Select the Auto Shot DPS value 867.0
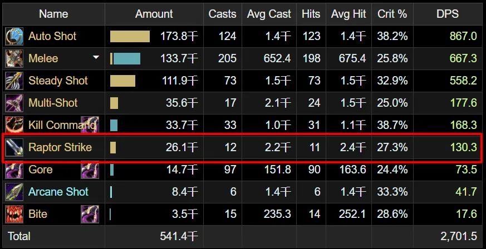The width and height of the screenshot is (486, 249). point(463,36)
